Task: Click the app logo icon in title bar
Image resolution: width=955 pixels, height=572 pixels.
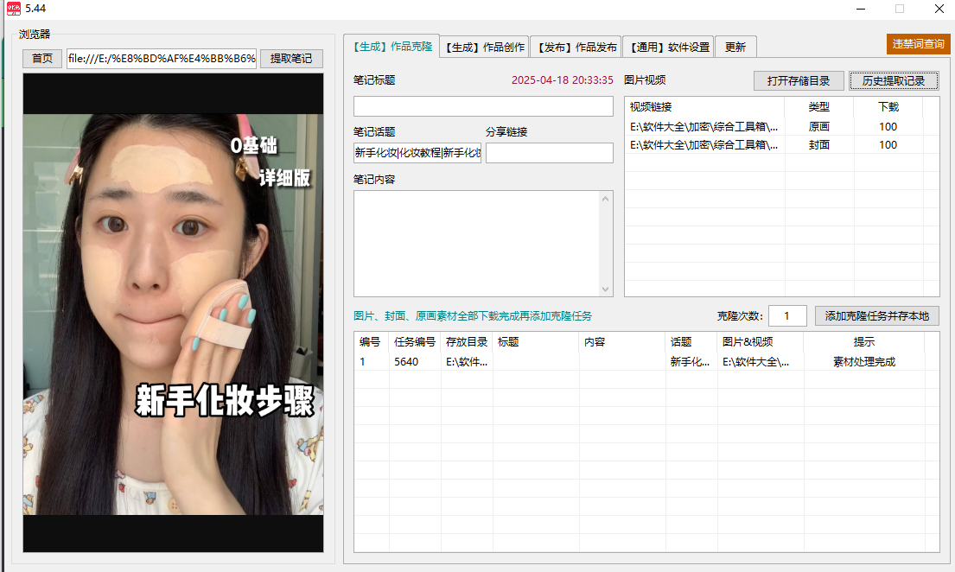Action: click(x=13, y=9)
